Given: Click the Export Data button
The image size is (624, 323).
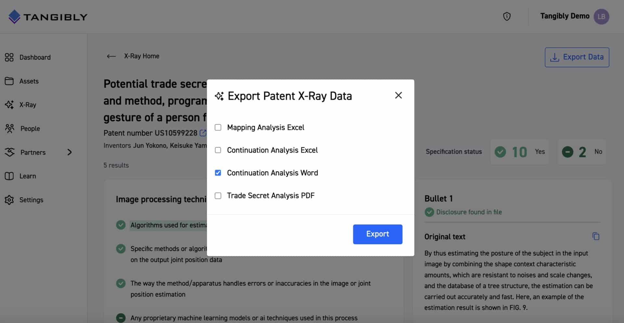Looking at the screenshot, I should click(577, 57).
